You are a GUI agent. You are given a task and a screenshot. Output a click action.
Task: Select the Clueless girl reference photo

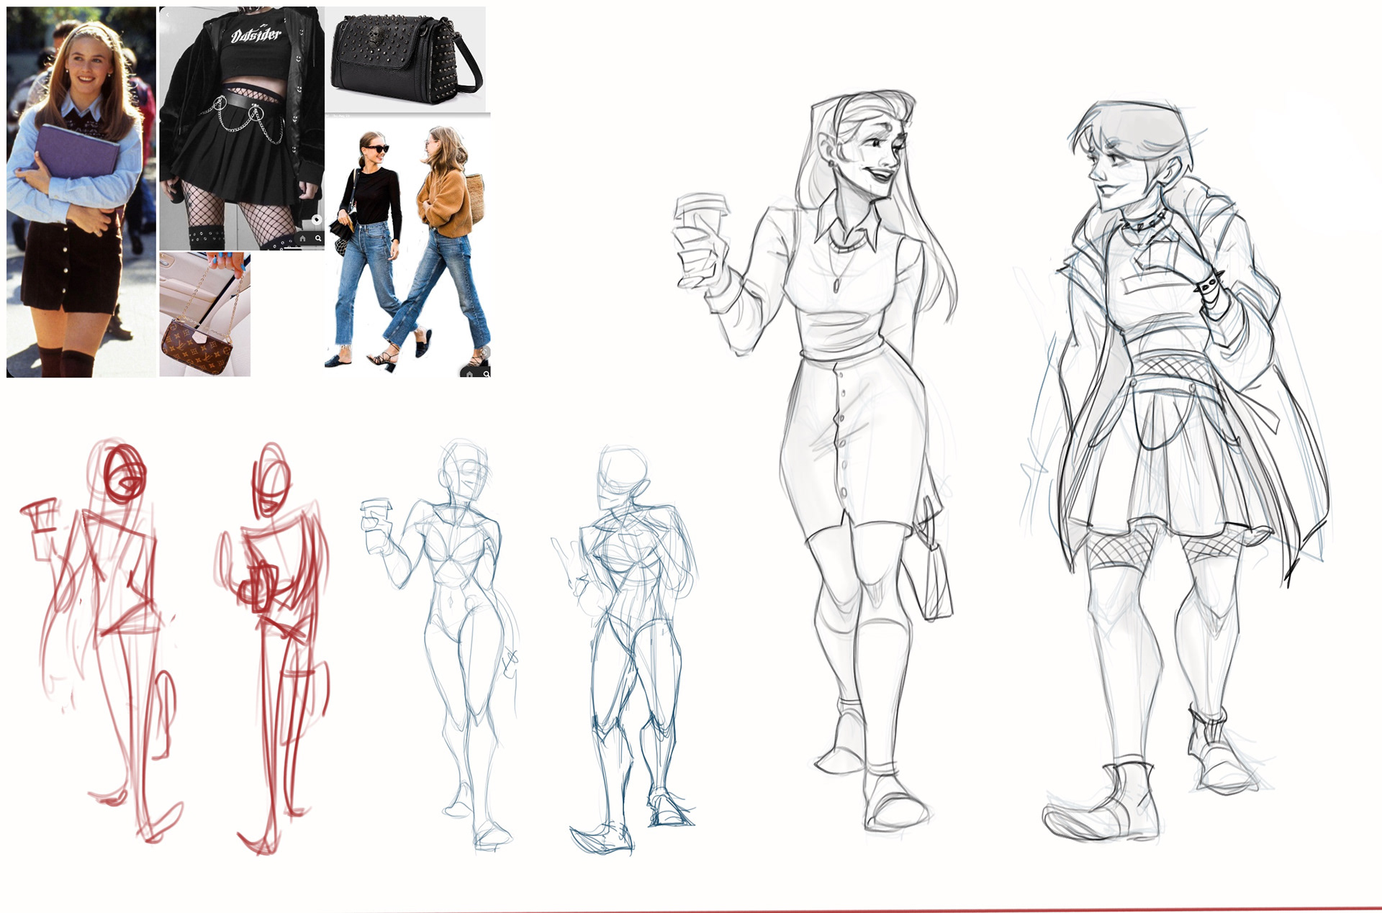pos(81,191)
